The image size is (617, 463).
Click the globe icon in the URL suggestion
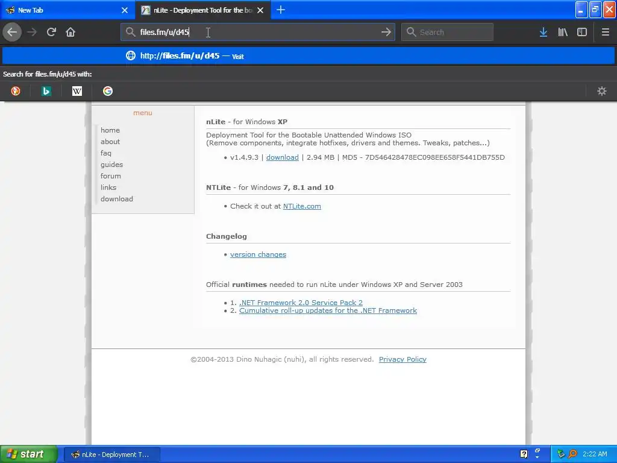click(x=131, y=55)
